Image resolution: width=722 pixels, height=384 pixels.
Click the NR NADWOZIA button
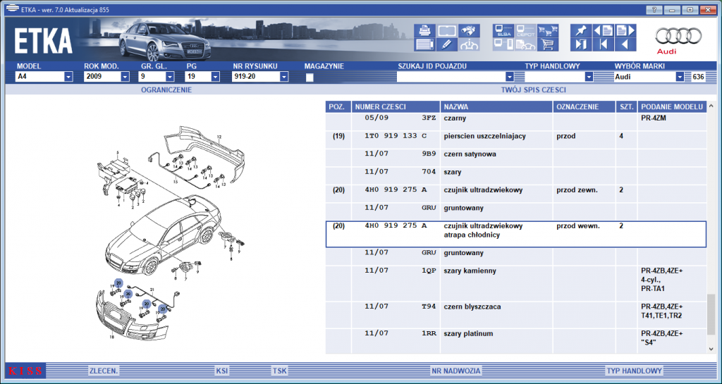point(456,371)
